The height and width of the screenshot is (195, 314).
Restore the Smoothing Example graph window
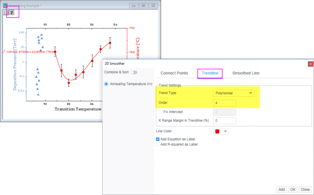coord(144,5)
